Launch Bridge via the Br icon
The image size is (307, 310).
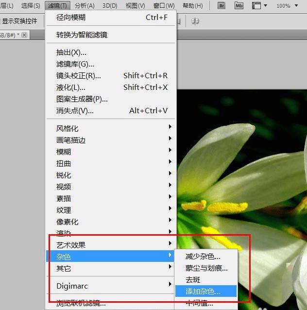click(x=222, y=6)
